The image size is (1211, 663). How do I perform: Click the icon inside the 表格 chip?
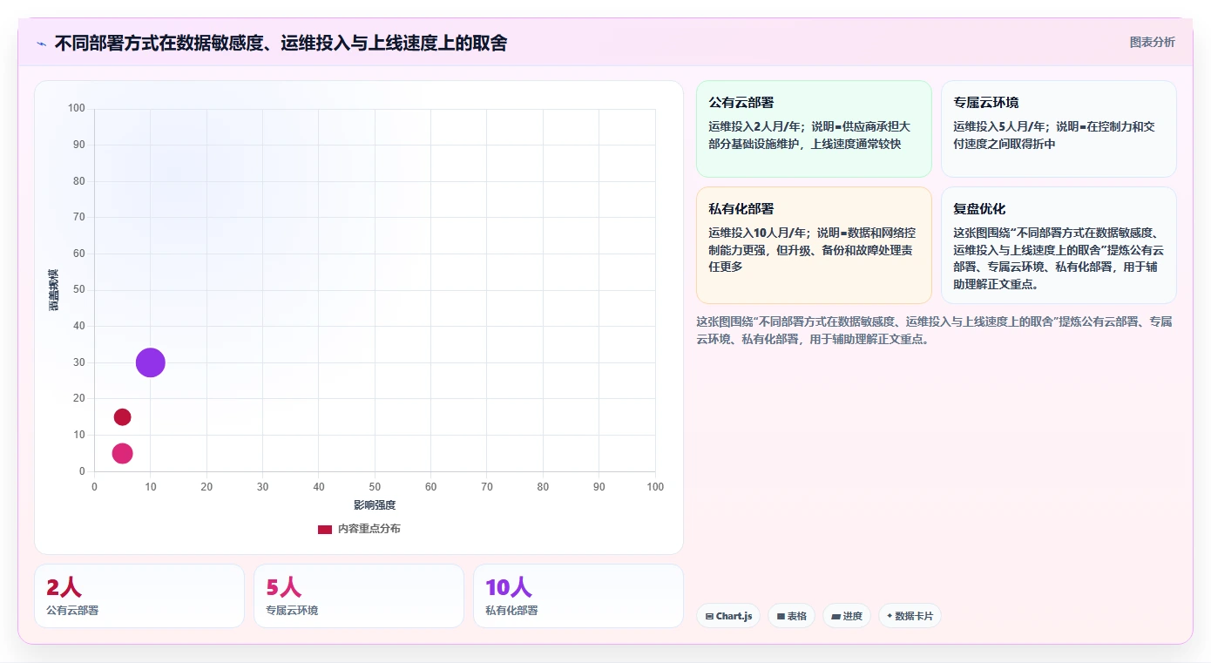click(781, 617)
